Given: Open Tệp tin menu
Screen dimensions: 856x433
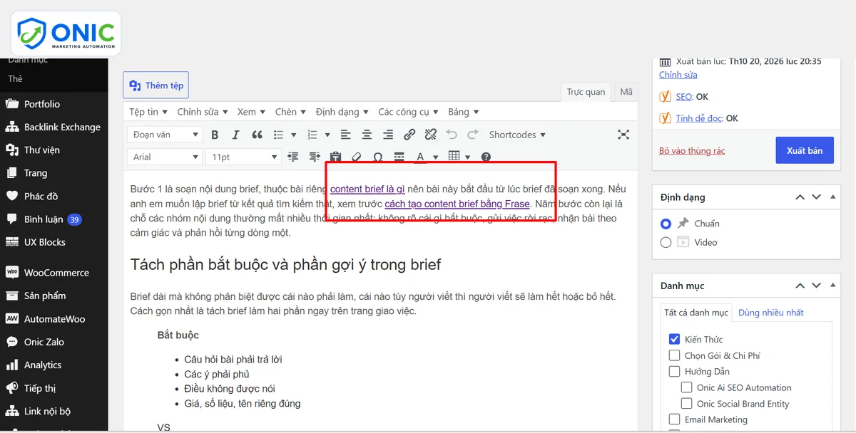Looking at the screenshot, I should (x=148, y=112).
